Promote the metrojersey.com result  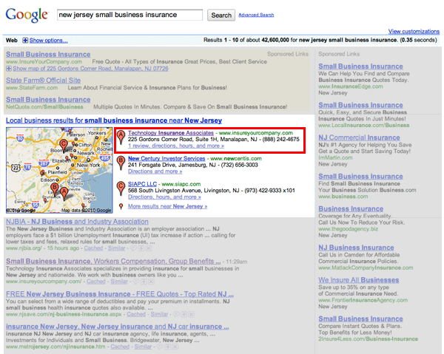pyautogui.click(x=167, y=347)
